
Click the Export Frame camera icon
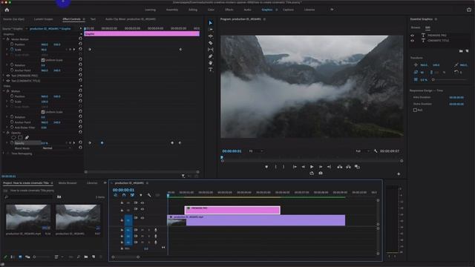coord(321,173)
